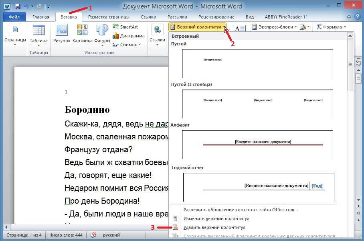
Task: Click the document vertical scrollbar up arrow
Action: [x=358, y=70]
